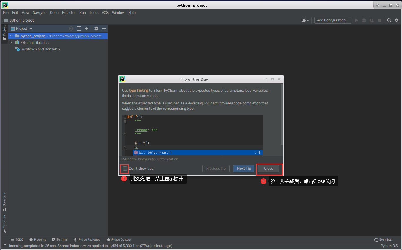The width and height of the screenshot is (402, 250).
Task: Click the Previous Tip button
Action: (x=216, y=169)
